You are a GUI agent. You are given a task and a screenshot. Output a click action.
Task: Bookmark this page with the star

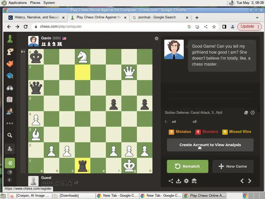click(214, 27)
